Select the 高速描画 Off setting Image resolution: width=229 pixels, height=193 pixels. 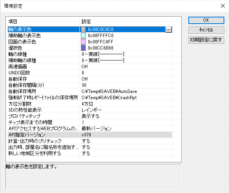[126, 67]
